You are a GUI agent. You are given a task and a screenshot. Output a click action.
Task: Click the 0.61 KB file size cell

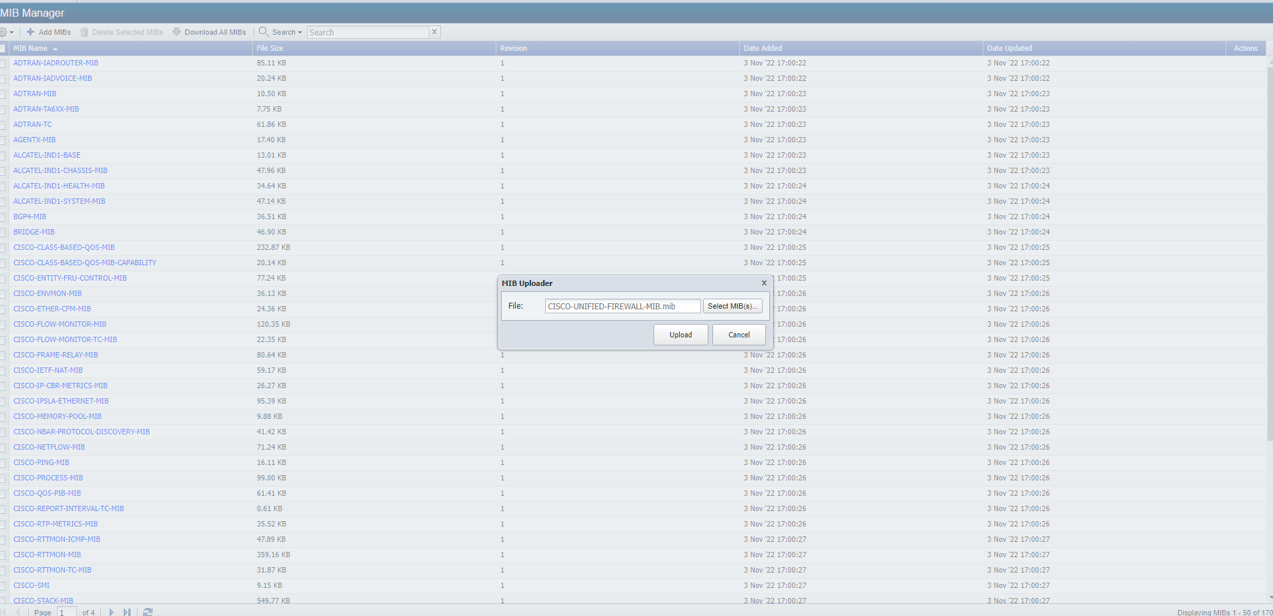tap(270, 508)
